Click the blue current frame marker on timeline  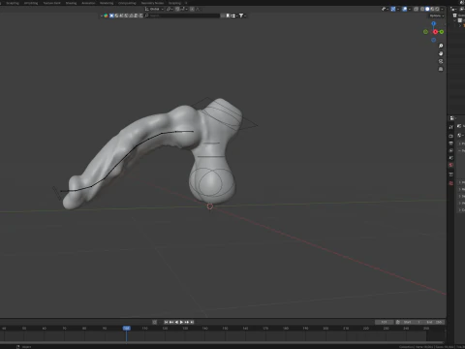(127, 328)
